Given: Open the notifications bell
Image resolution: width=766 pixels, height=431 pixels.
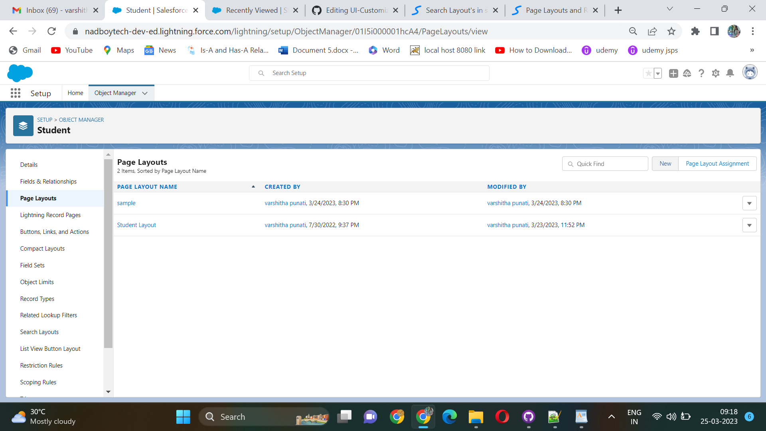Looking at the screenshot, I should (x=730, y=73).
